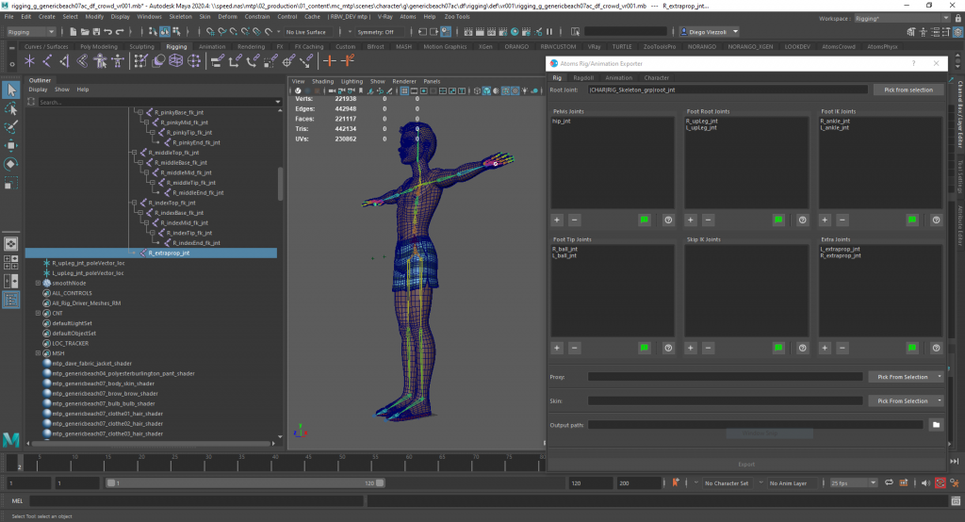Open the Deform menu

pyautogui.click(x=227, y=17)
